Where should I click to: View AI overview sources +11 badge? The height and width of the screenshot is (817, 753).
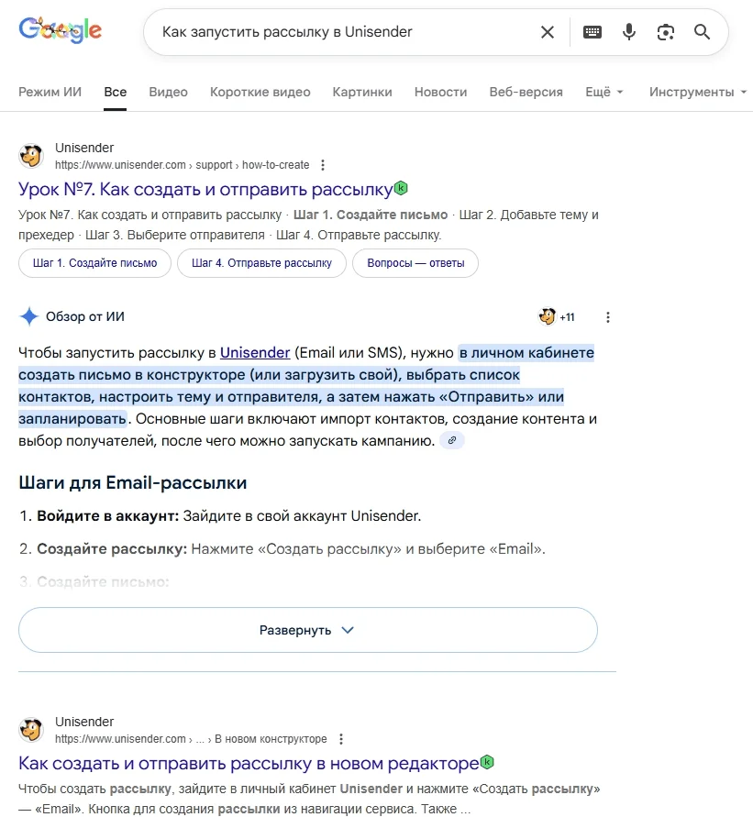[x=557, y=317]
